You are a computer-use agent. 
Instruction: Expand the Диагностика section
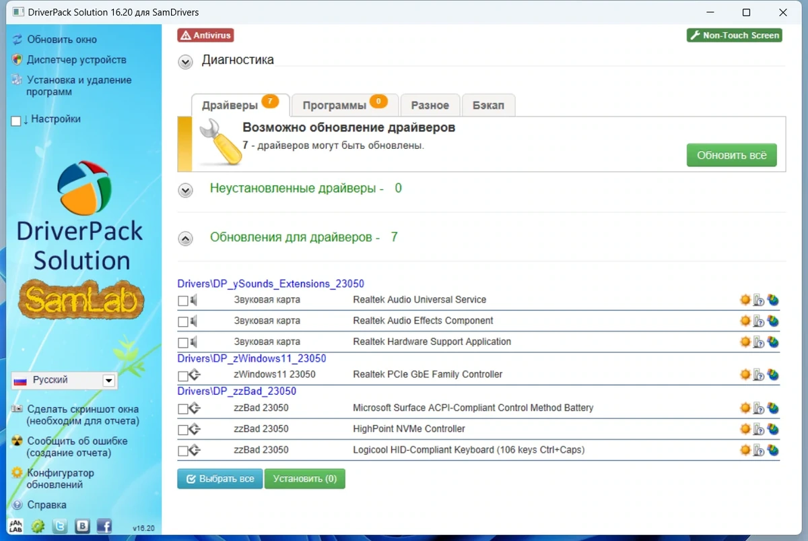[x=185, y=62]
